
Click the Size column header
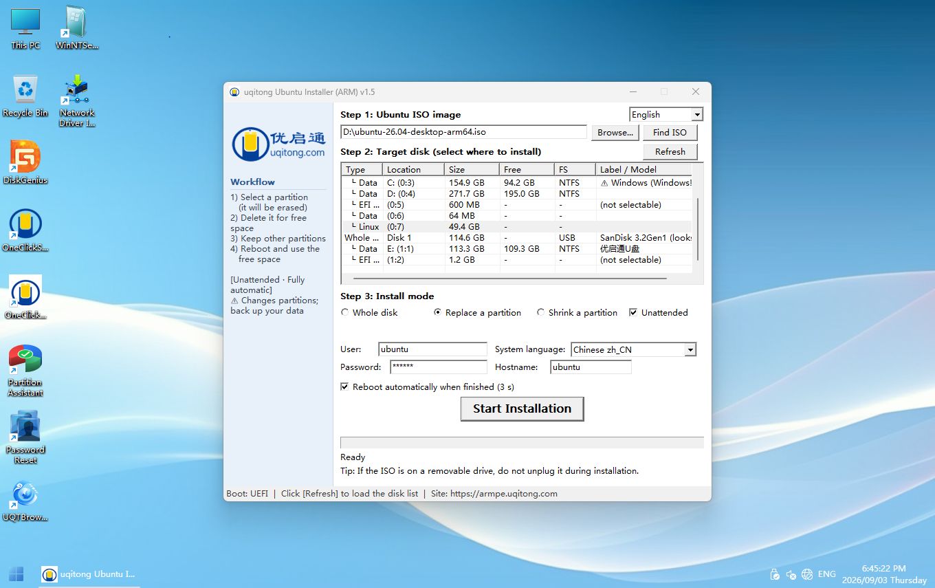472,169
